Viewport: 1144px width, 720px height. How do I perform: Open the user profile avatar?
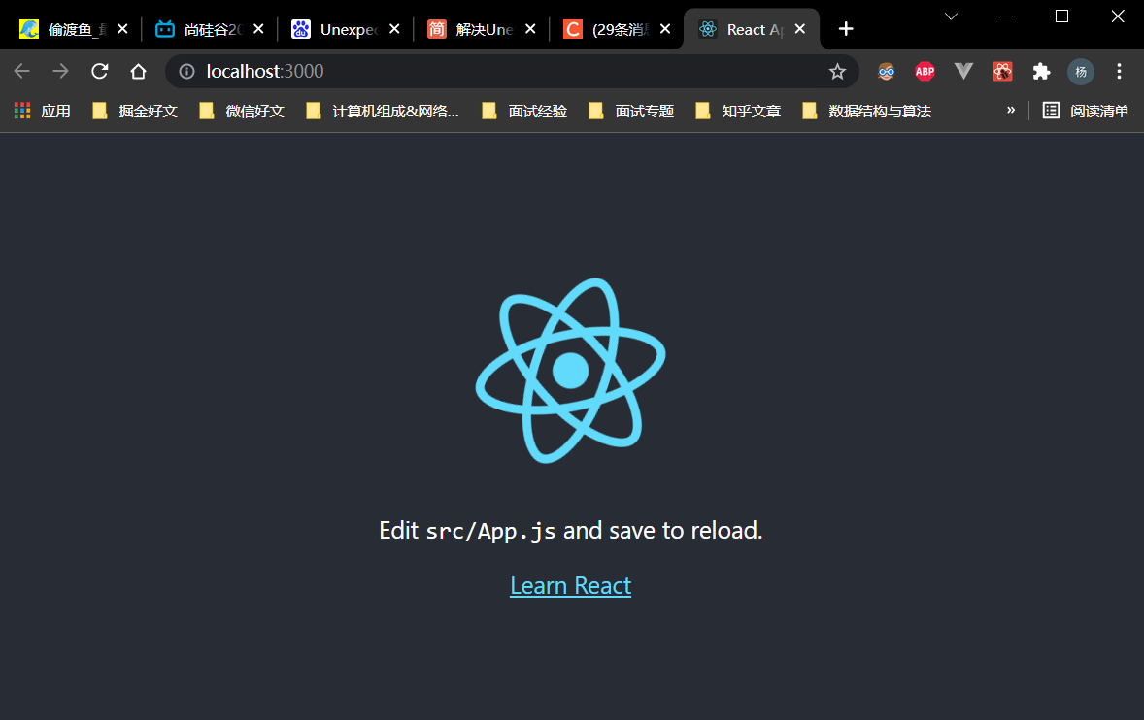click(1081, 72)
